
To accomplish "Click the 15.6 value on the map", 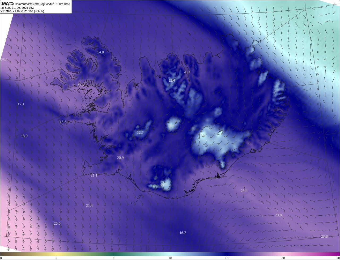I will tap(63, 122).
